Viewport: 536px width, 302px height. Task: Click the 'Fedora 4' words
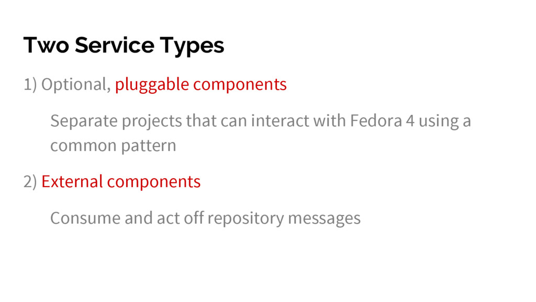coord(382,121)
